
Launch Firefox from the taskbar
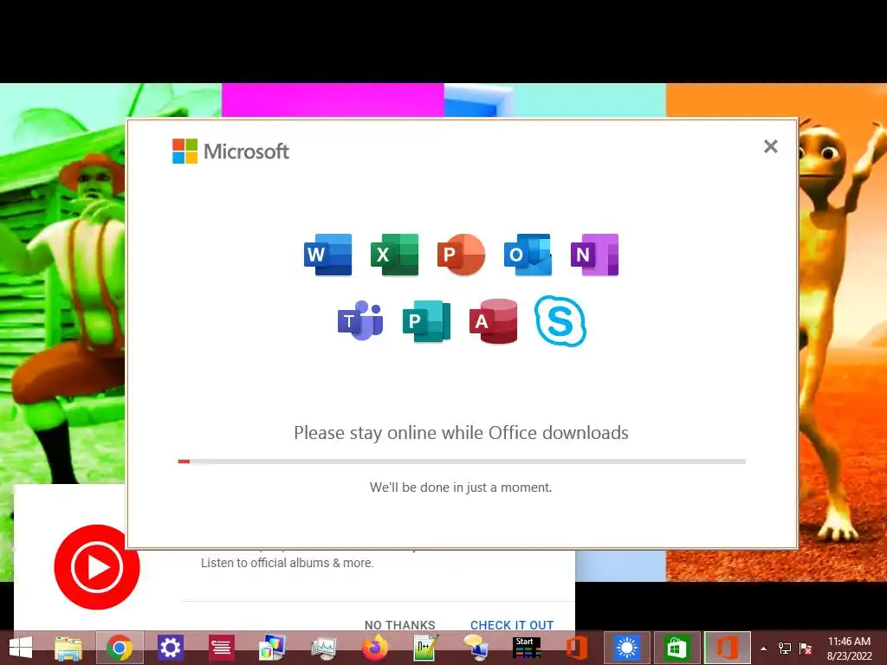point(374,648)
